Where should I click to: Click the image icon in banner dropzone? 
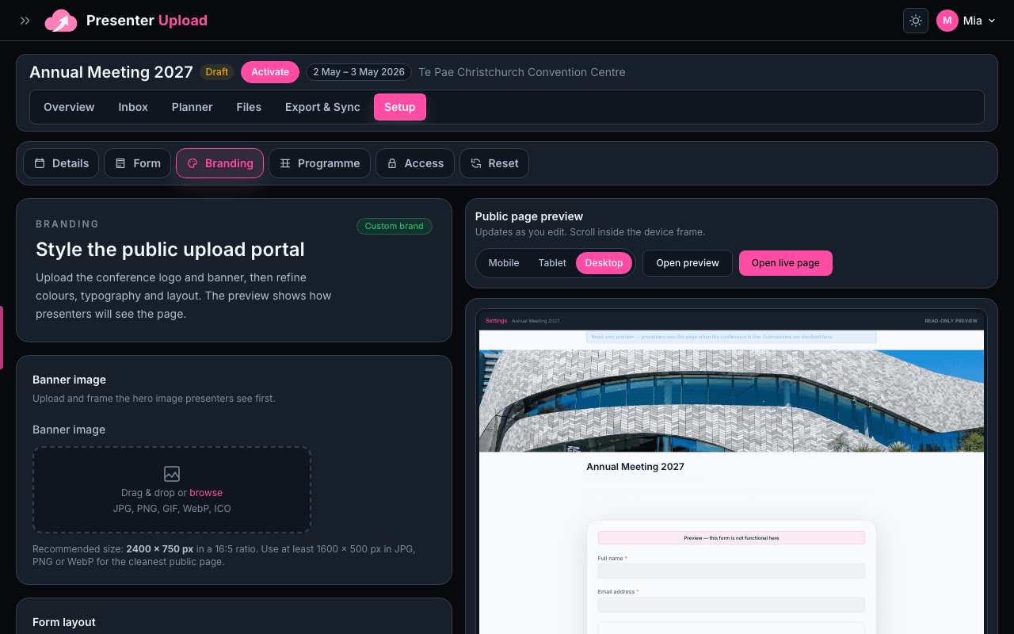[172, 474]
